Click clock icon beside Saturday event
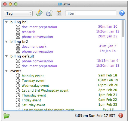This screenshot has height=122, width=129. 18,105
